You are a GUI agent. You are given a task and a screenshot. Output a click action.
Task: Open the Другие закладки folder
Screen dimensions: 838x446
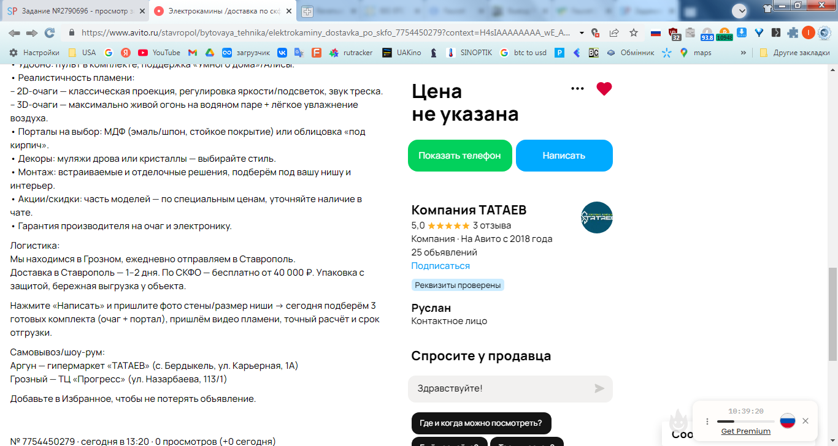tap(794, 53)
